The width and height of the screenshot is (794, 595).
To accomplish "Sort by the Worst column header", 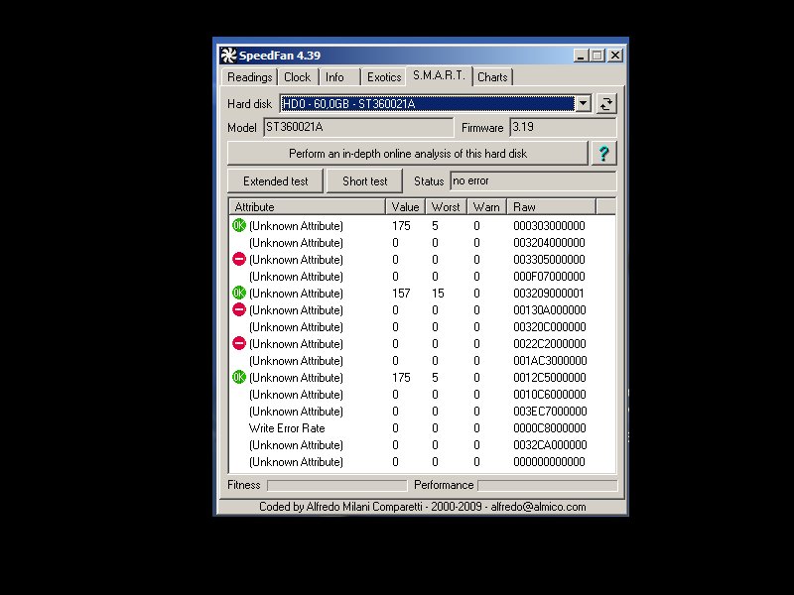I will [446, 207].
